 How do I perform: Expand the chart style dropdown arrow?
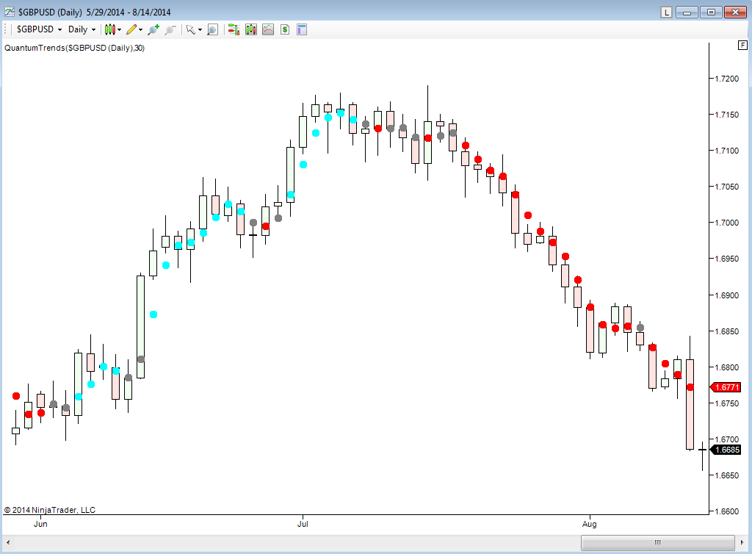pyautogui.click(x=120, y=29)
